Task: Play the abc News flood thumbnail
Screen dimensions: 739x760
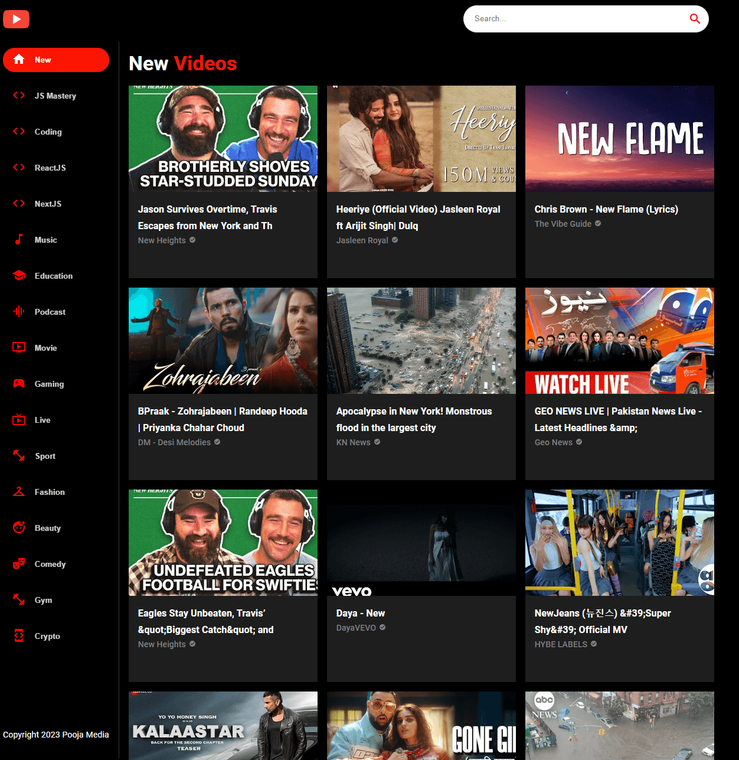Action: tap(620, 726)
